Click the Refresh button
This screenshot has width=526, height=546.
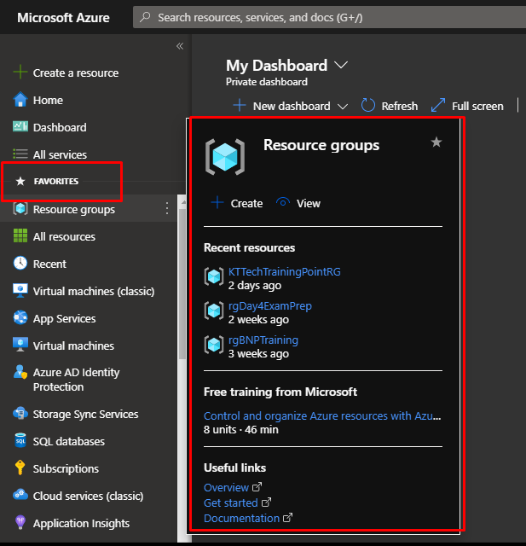[x=390, y=106]
